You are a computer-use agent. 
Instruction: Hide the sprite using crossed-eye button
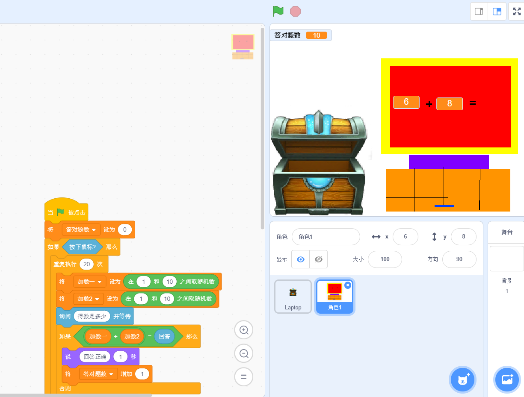(318, 259)
